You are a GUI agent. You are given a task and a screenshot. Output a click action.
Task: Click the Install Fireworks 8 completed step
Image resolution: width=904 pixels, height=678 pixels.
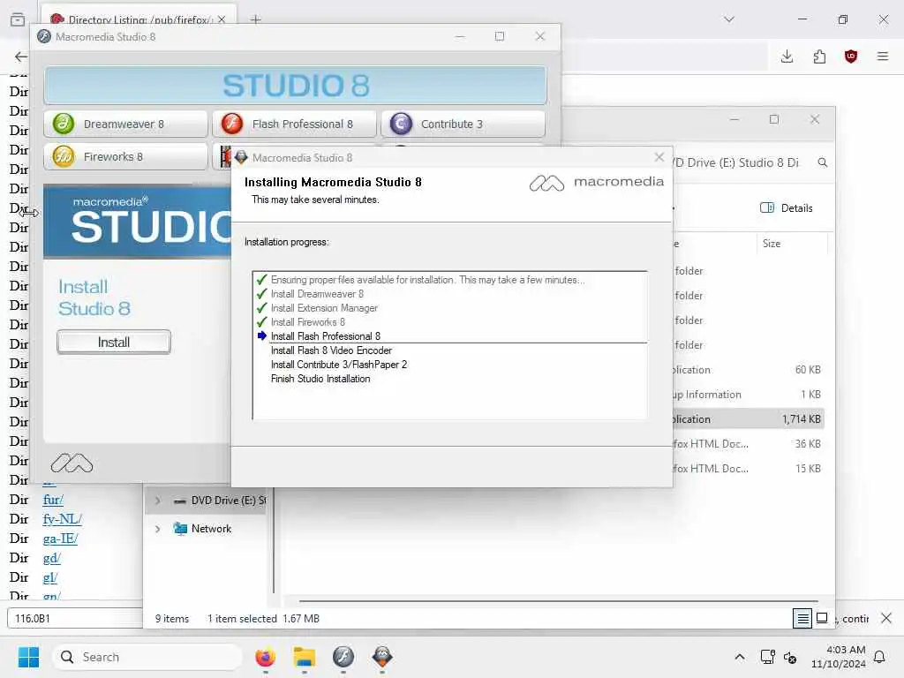[308, 322]
